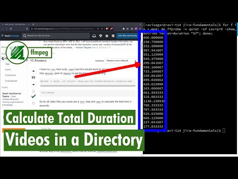Open the Stack Exchange sites logo menu

tap(10, 36)
